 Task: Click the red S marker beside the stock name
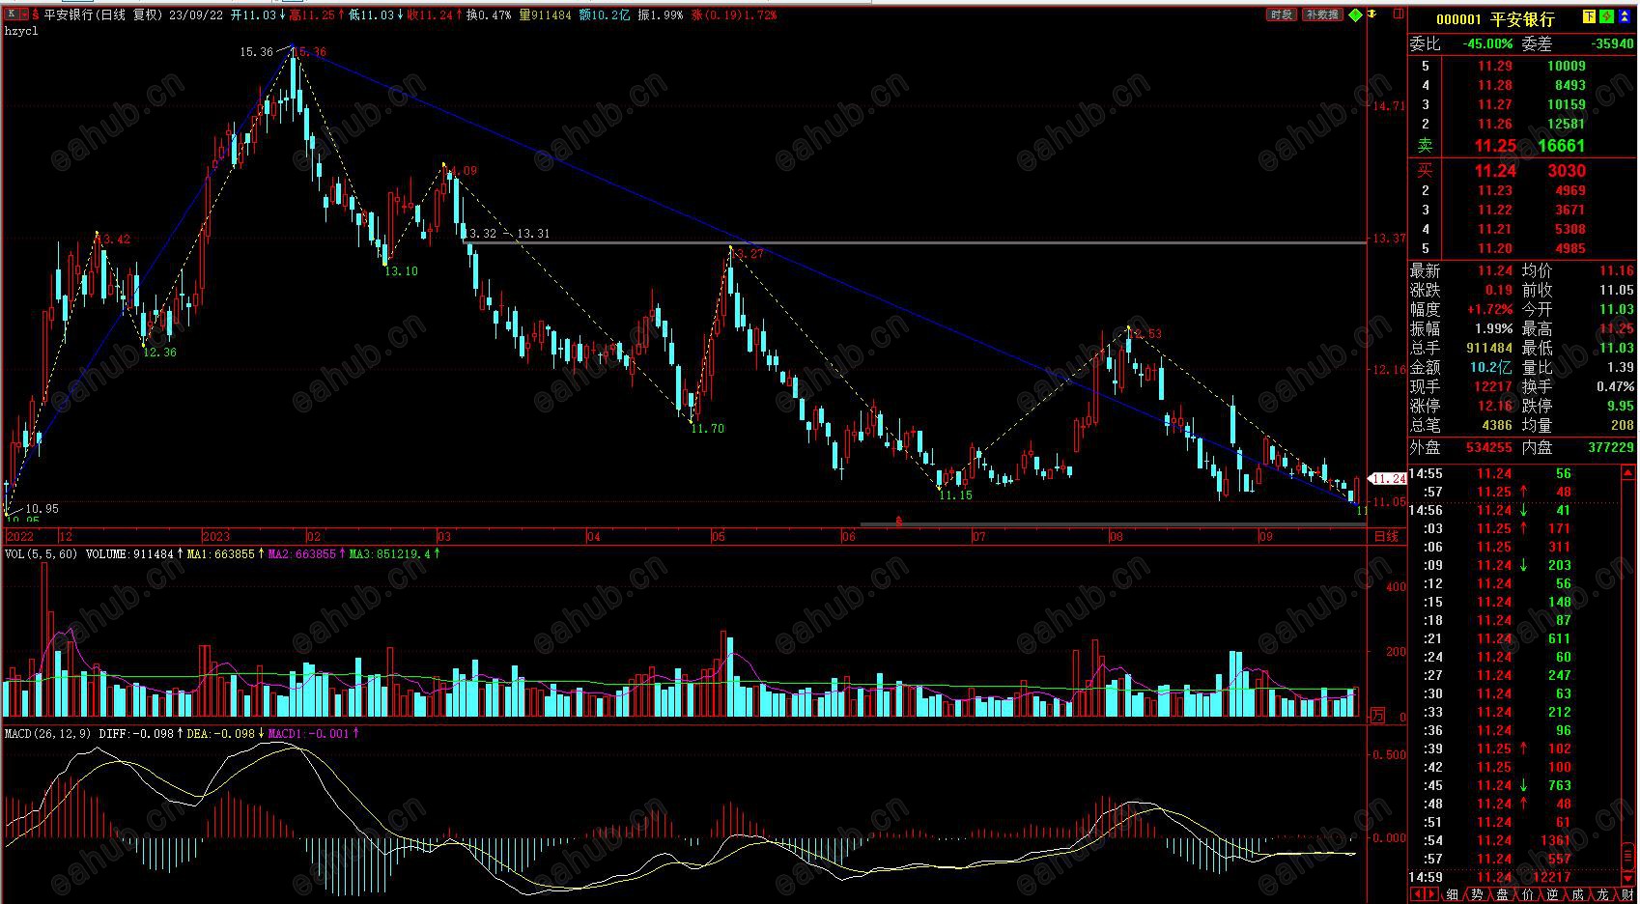tap(36, 15)
